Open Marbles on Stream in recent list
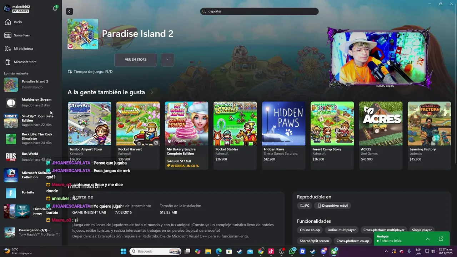 click(x=31, y=102)
